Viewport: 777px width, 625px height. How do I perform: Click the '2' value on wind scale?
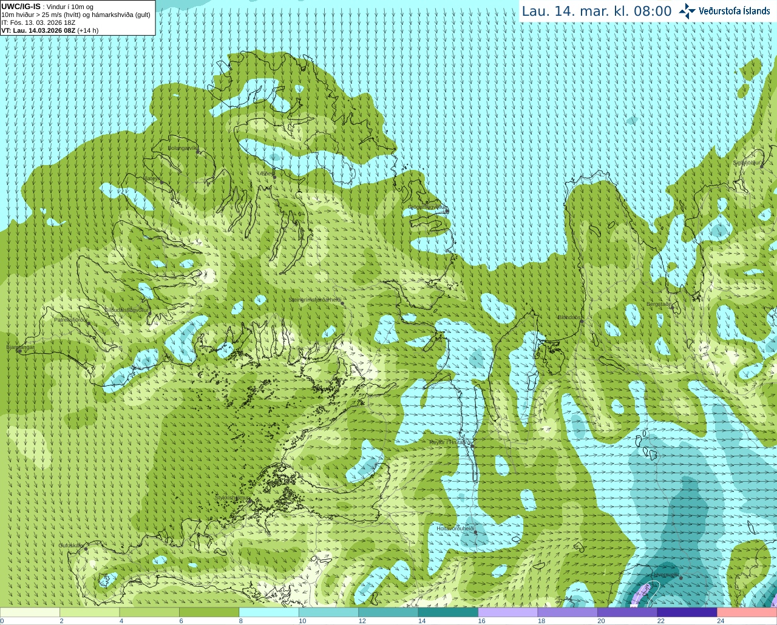[x=62, y=621]
